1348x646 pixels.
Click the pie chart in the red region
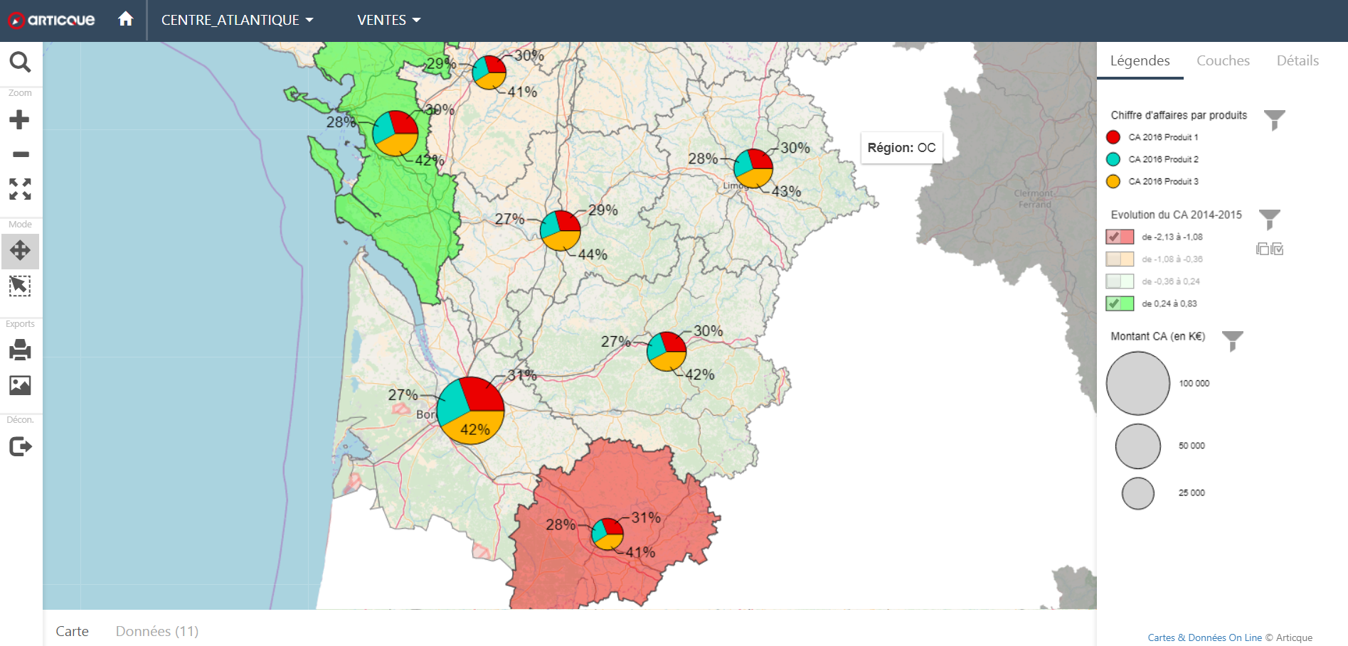(x=607, y=534)
